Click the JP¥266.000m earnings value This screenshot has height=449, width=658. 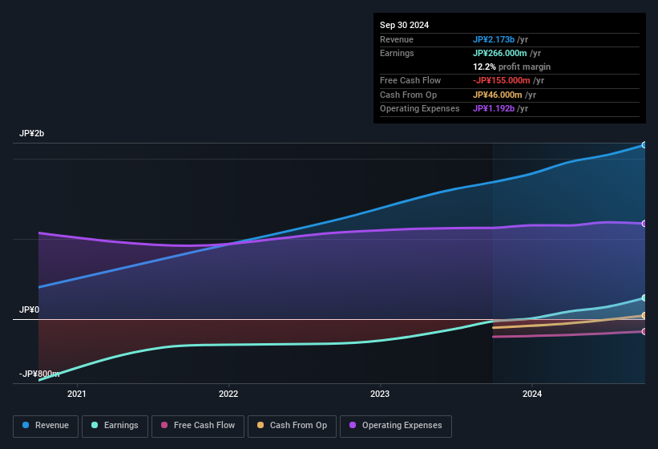point(500,53)
